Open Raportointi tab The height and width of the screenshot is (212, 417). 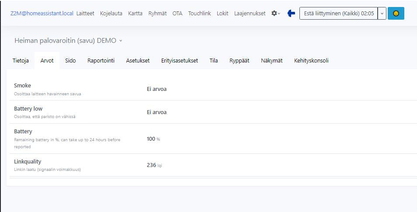(x=101, y=61)
